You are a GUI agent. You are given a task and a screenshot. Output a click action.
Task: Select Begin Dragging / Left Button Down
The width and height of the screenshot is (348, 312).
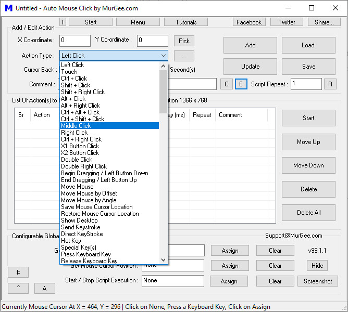pos(109,173)
